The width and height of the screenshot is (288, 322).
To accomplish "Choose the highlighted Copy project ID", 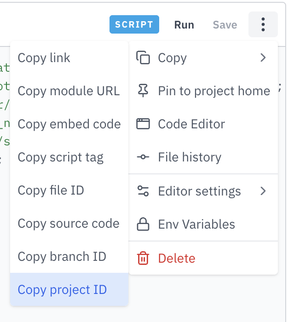I will tap(62, 290).
